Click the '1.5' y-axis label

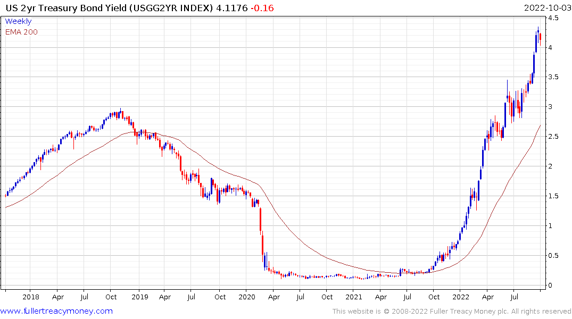coord(553,196)
